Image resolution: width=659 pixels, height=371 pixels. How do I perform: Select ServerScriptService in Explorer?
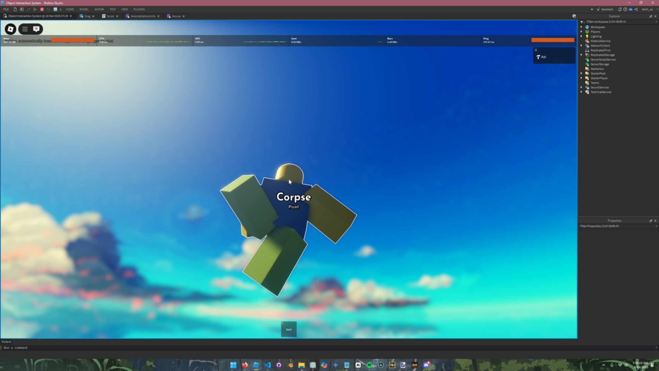pos(603,60)
